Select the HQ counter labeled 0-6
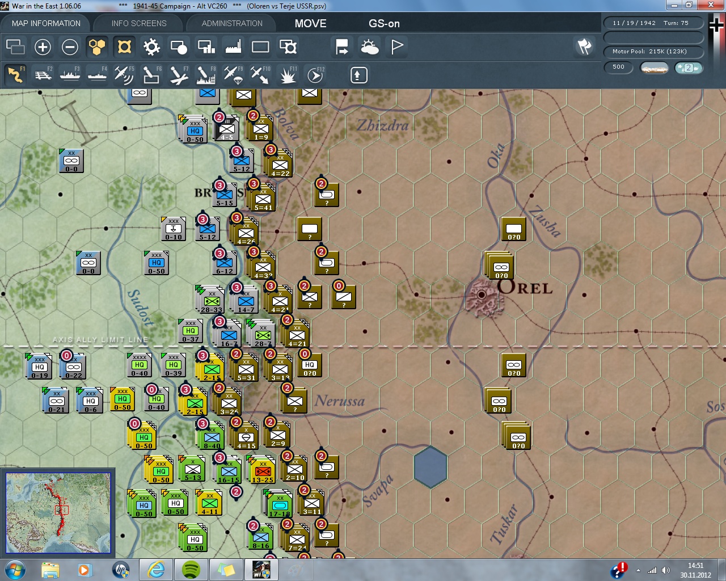Screen dimensions: 726x581 click(90, 400)
